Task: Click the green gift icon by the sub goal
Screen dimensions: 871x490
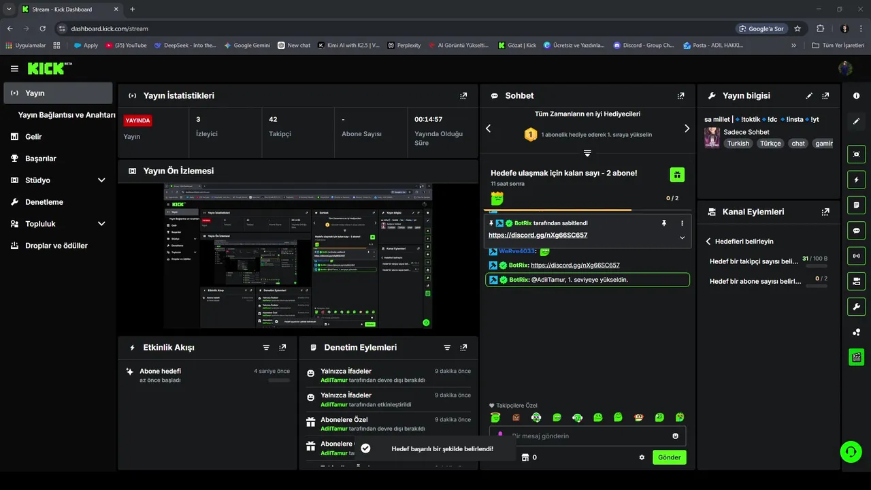Action: [x=676, y=175]
